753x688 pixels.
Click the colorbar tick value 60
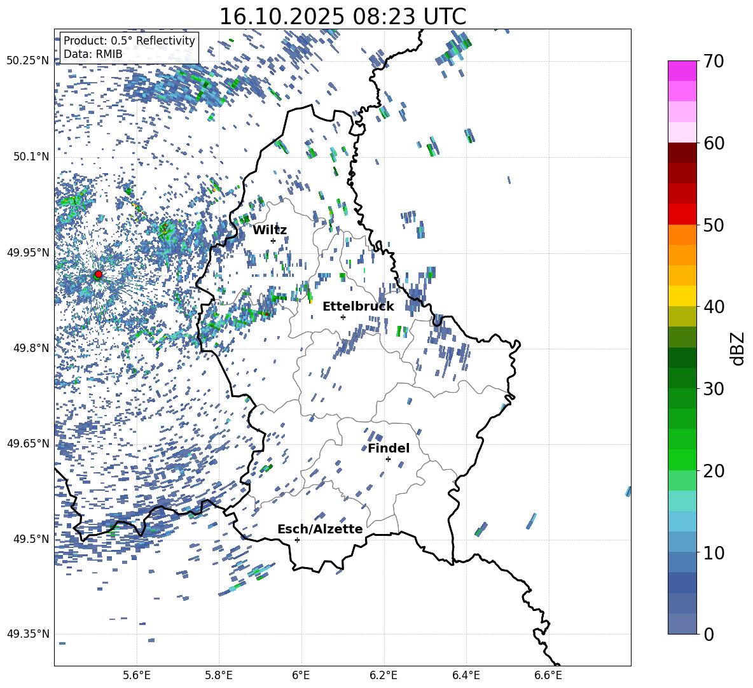tap(714, 143)
